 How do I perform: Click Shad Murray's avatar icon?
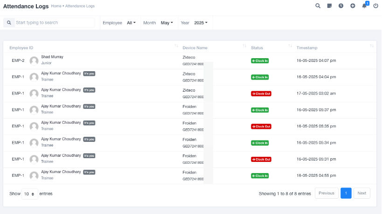[34, 60]
